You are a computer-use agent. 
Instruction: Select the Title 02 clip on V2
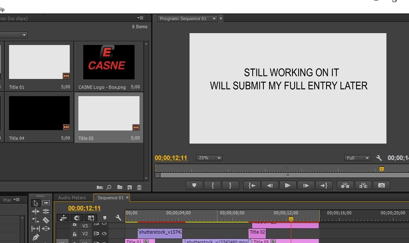pos(257,233)
